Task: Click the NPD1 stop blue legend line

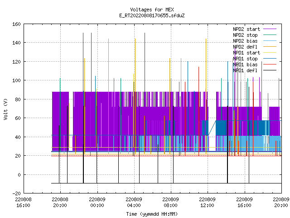Action: (x=270, y=59)
